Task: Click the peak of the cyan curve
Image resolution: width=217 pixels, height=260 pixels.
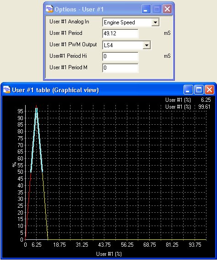Action: (x=37, y=109)
